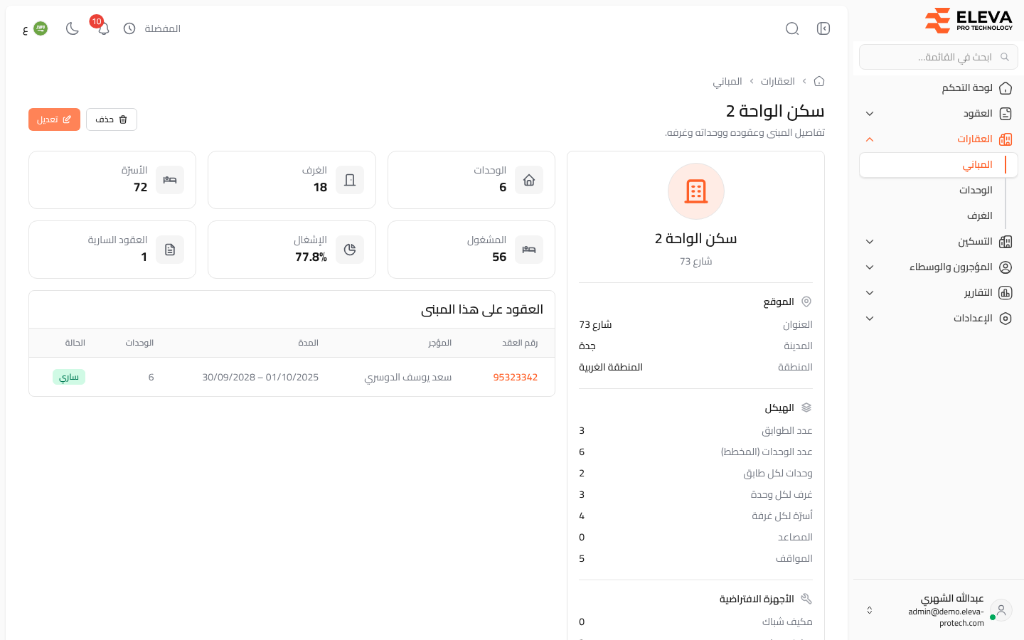The width and height of the screenshot is (1024, 640).
Task: Expand the الإعدادات sidebar menu chevron
Action: click(x=870, y=319)
